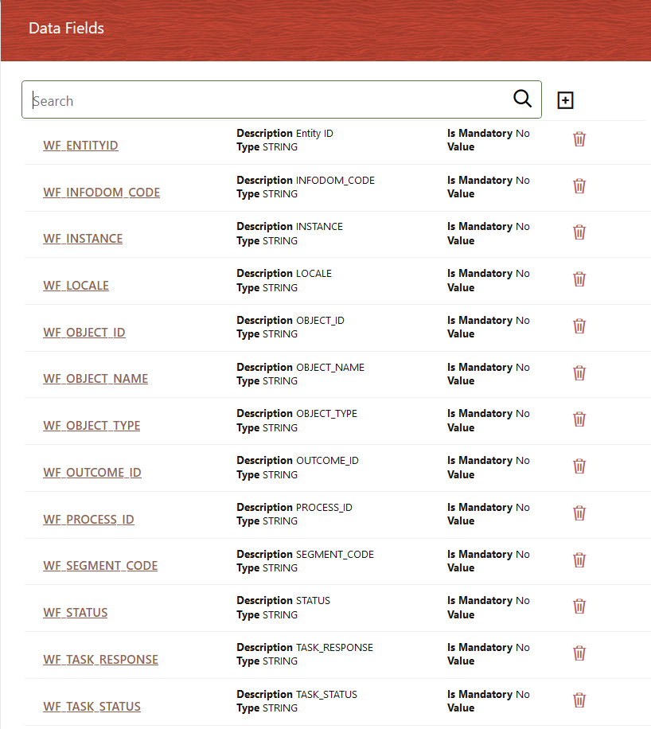Click 'Type STRING' in WF_PROCESS_ID row
The image size is (651, 729).
(267, 521)
